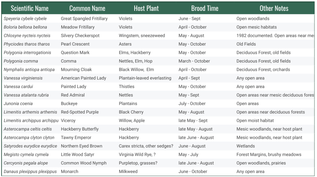Click the Thistles host plant cell
Screen dimensions: 317x177
pos(127,86)
